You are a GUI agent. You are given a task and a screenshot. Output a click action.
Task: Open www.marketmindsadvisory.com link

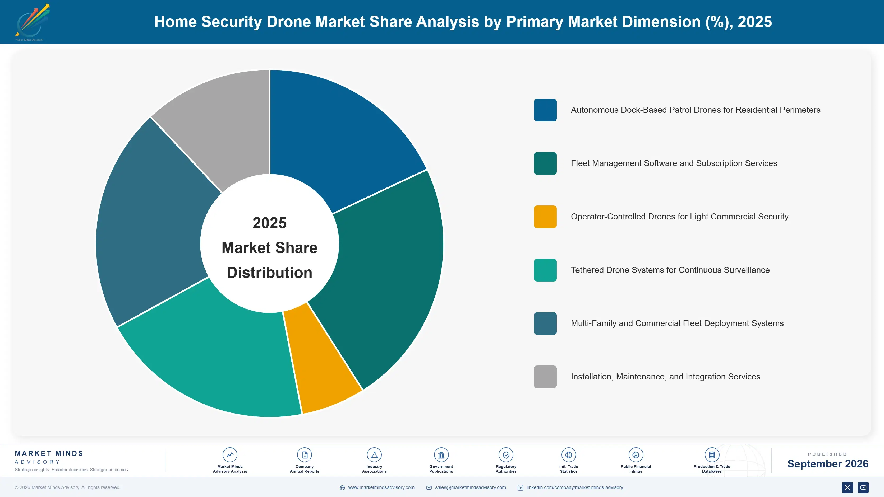click(381, 487)
